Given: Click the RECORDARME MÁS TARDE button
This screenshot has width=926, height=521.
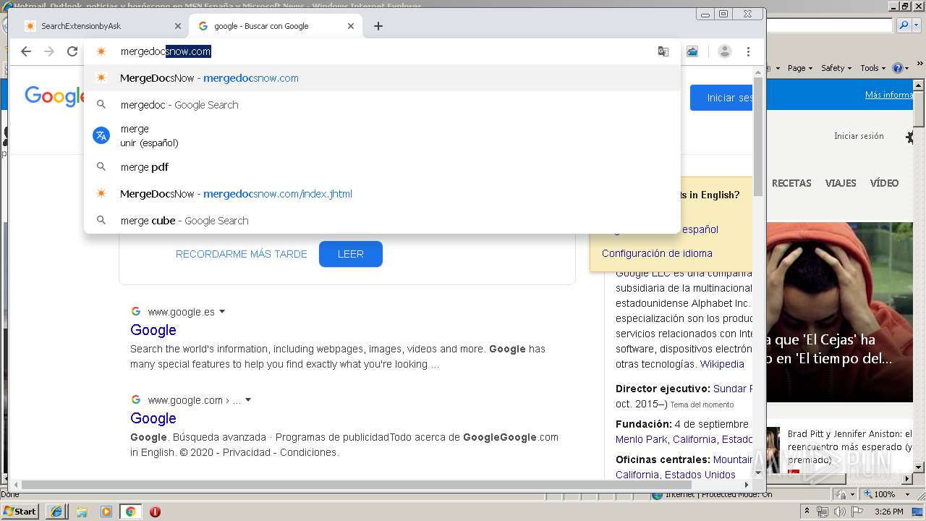Looking at the screenshot, I should coord(242,254).
